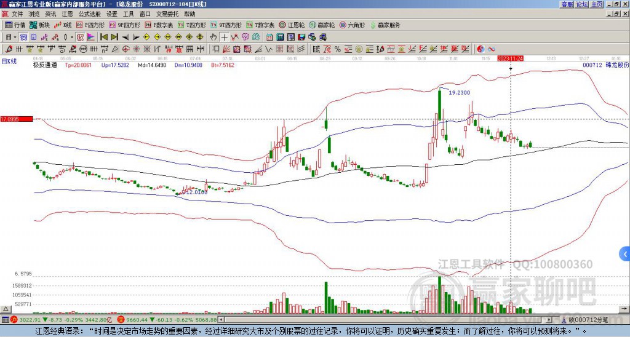
Task: Open the 公式选股 menu
Action: coord(90,14)
